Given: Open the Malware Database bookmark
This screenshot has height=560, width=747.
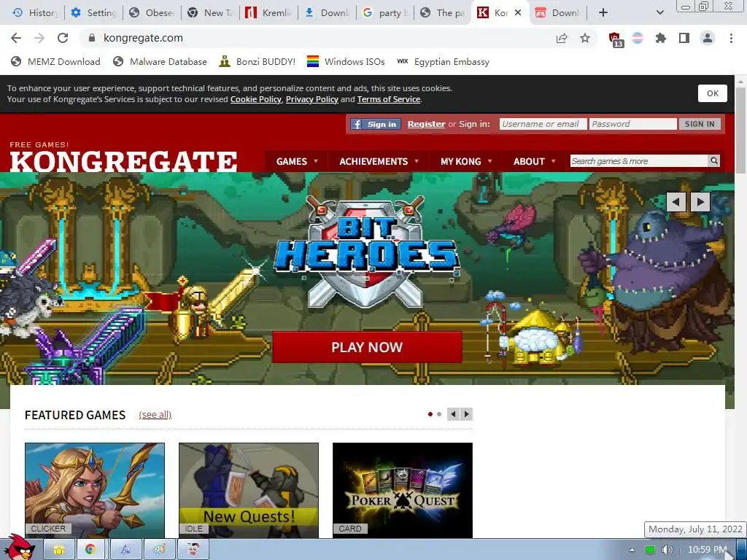Looking at the screenshot, I should [x=160, y=61].
